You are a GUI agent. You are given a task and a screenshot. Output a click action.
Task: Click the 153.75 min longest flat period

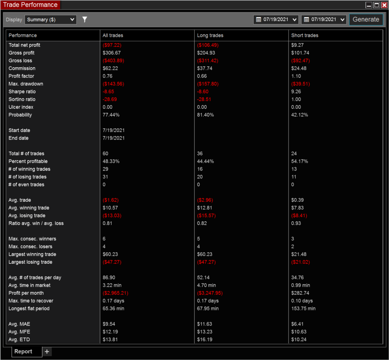point(303,309)
